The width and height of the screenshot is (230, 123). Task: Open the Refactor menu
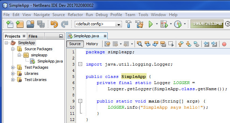75,15
